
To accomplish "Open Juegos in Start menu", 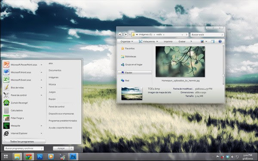I will click(x=52, y=92).
